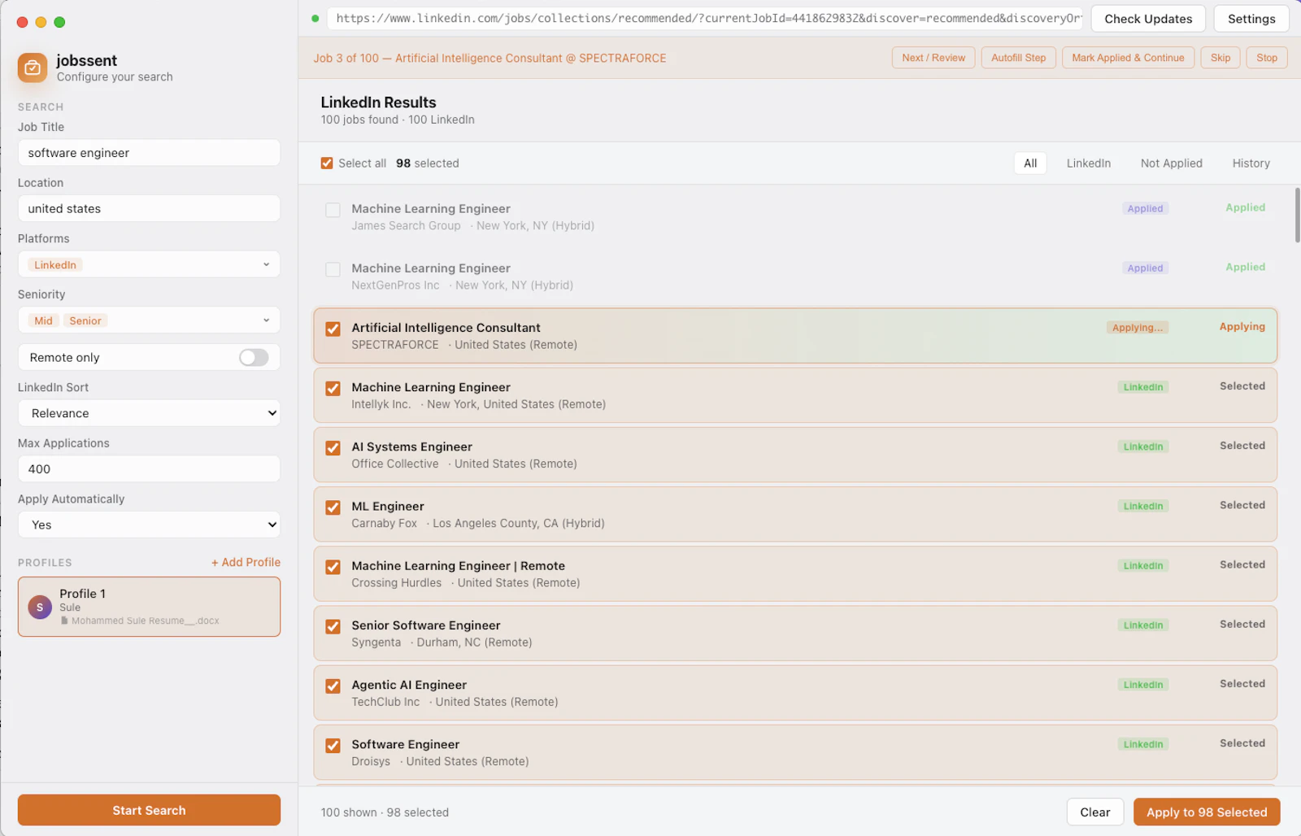
Task: Toggle the Remote only switch
Action: pos(254,357)
